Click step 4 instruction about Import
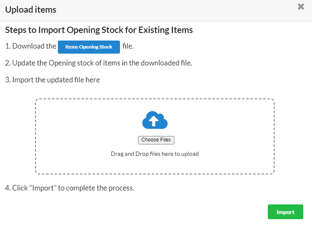313x231 pixels. [70, 188]
